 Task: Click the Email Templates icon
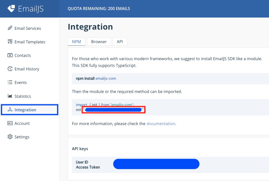(x=10, y=42)
